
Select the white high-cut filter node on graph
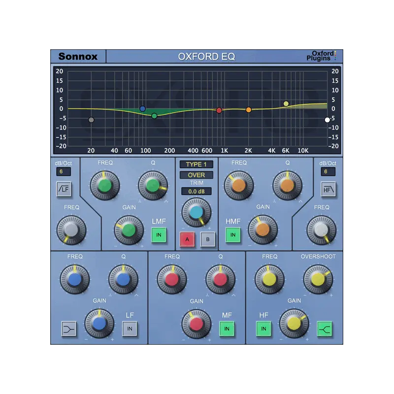coord(327,120)
